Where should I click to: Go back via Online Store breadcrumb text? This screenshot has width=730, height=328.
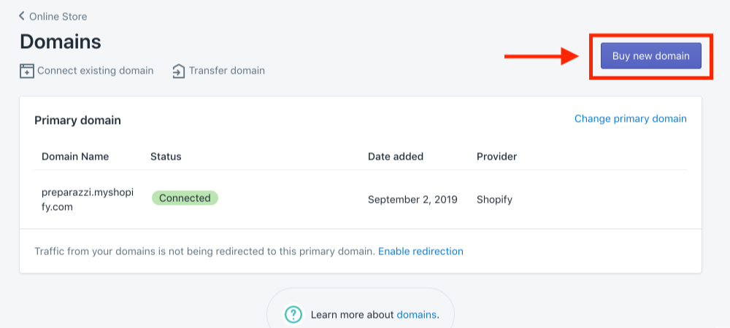coord(58,17)
